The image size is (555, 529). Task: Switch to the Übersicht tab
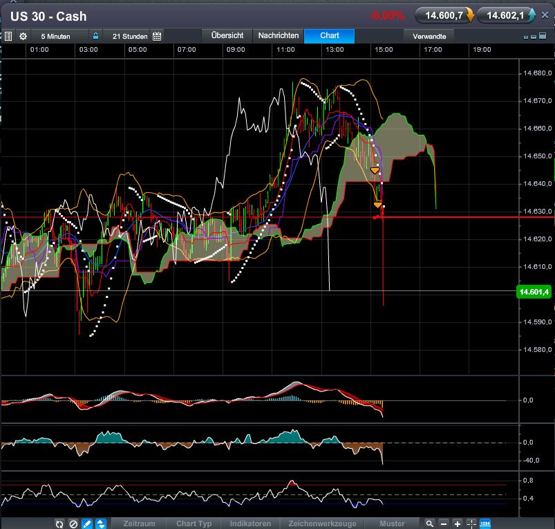(x=227, y=35)
